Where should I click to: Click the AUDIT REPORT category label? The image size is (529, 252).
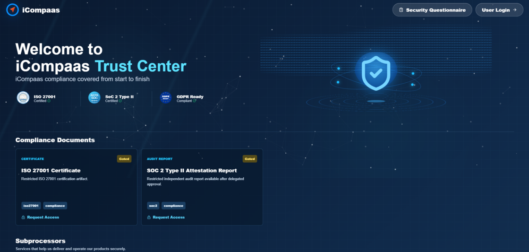(x=160, y=159)
